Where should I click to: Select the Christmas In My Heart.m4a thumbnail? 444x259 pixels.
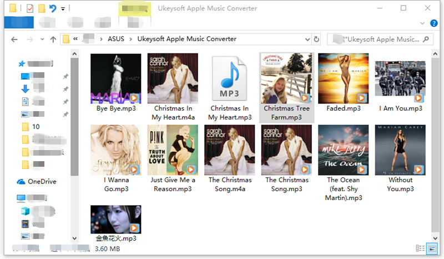[x=173, y=78]
